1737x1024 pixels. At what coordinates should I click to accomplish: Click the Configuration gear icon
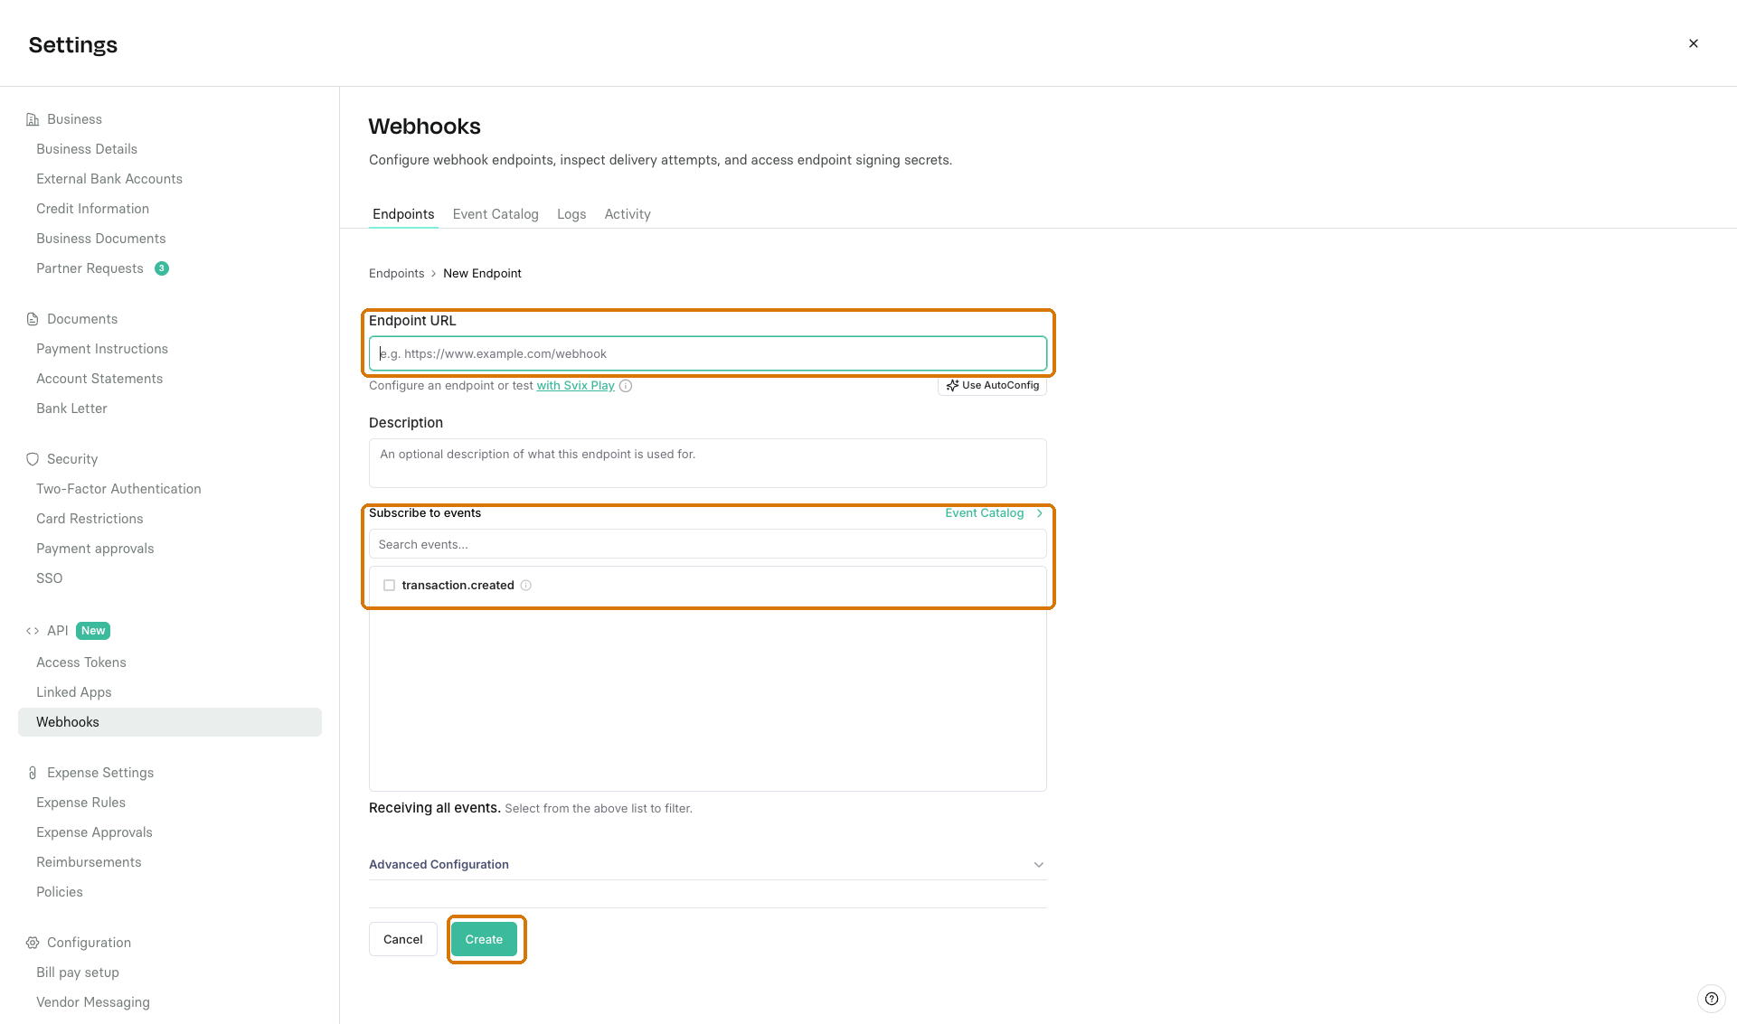[x=33, y=943]
